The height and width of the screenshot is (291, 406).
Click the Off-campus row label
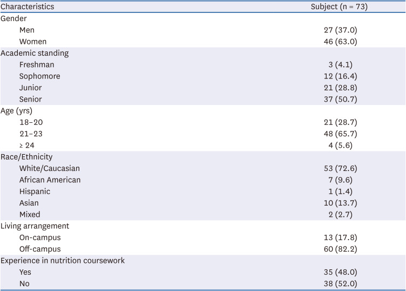click(x=40, y=249)
